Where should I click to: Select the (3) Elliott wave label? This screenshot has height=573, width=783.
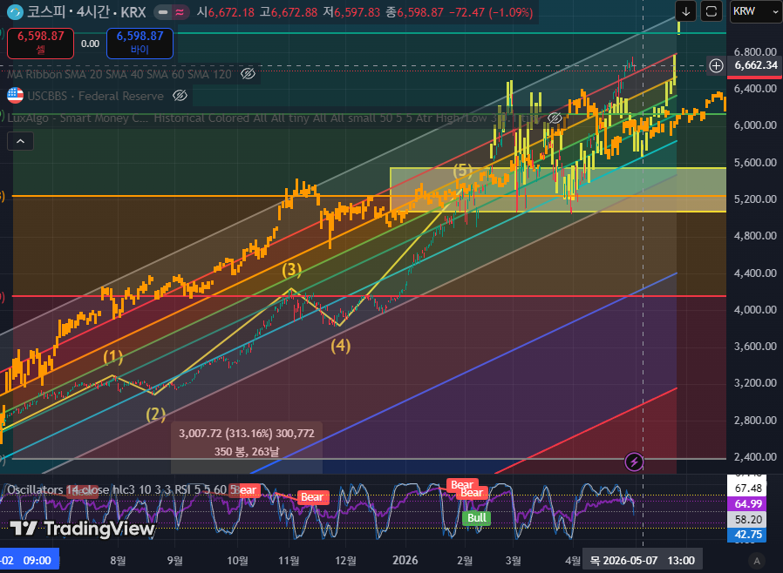pos(291,270)
